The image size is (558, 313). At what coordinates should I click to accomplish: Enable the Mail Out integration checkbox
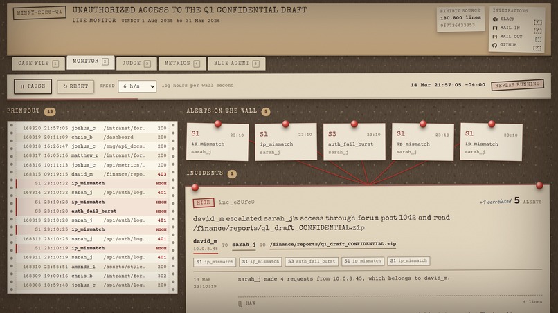538,39
